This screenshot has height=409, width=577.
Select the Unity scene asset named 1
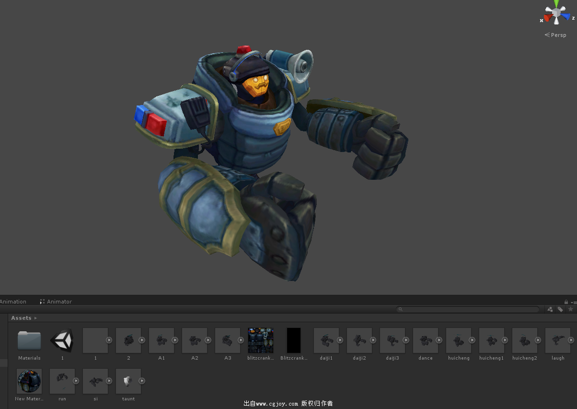tap(62, 340)
